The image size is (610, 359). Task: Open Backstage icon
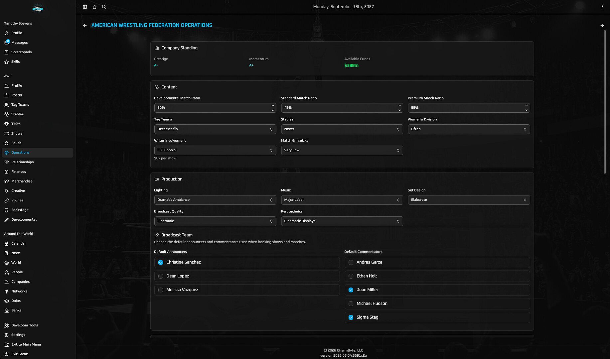click(7, 210)
